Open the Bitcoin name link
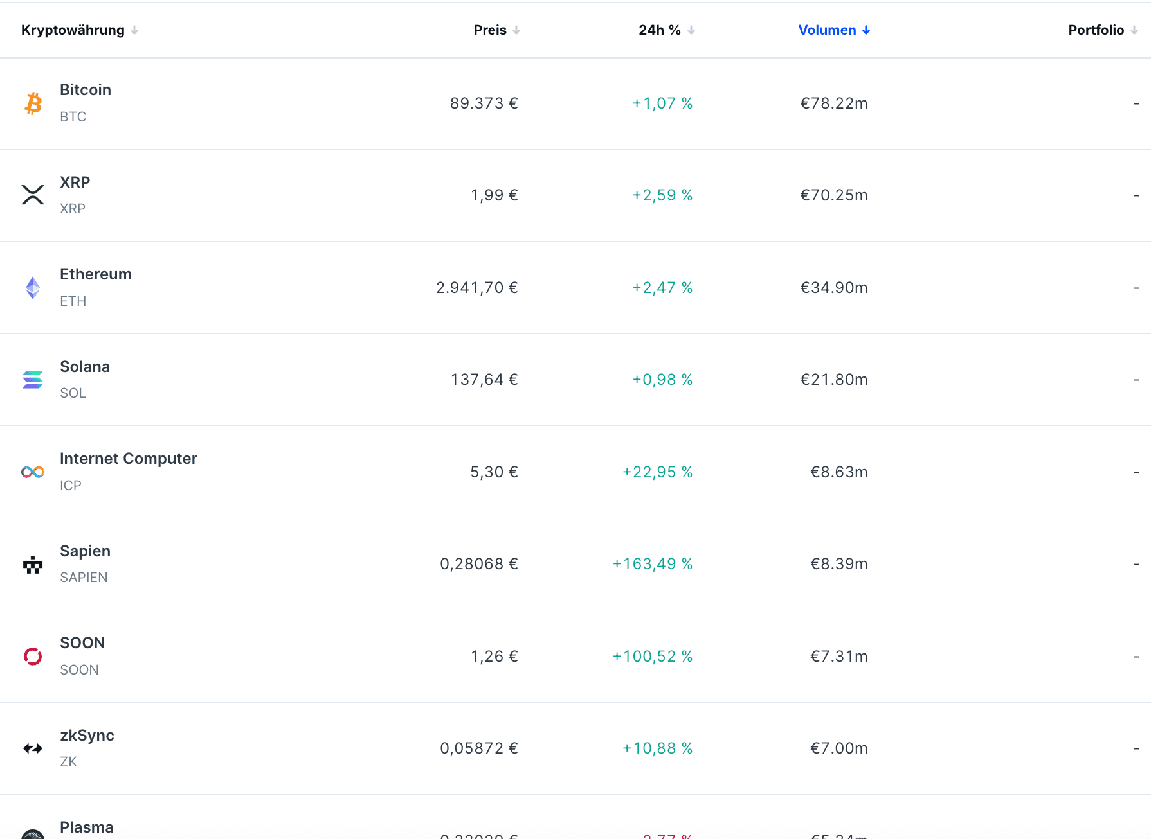Screen dimensions: 1151x839 (x=86, y=90)
